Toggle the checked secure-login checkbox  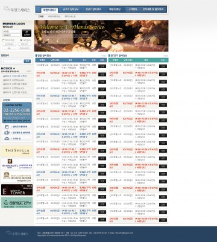(x=21, y=40)
